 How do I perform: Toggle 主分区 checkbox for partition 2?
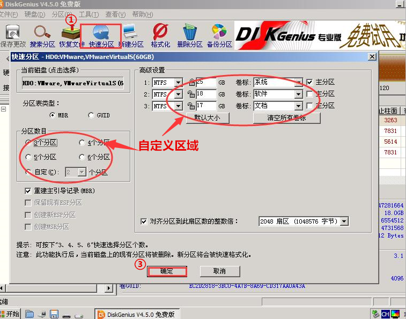click(x=309, y=94)
